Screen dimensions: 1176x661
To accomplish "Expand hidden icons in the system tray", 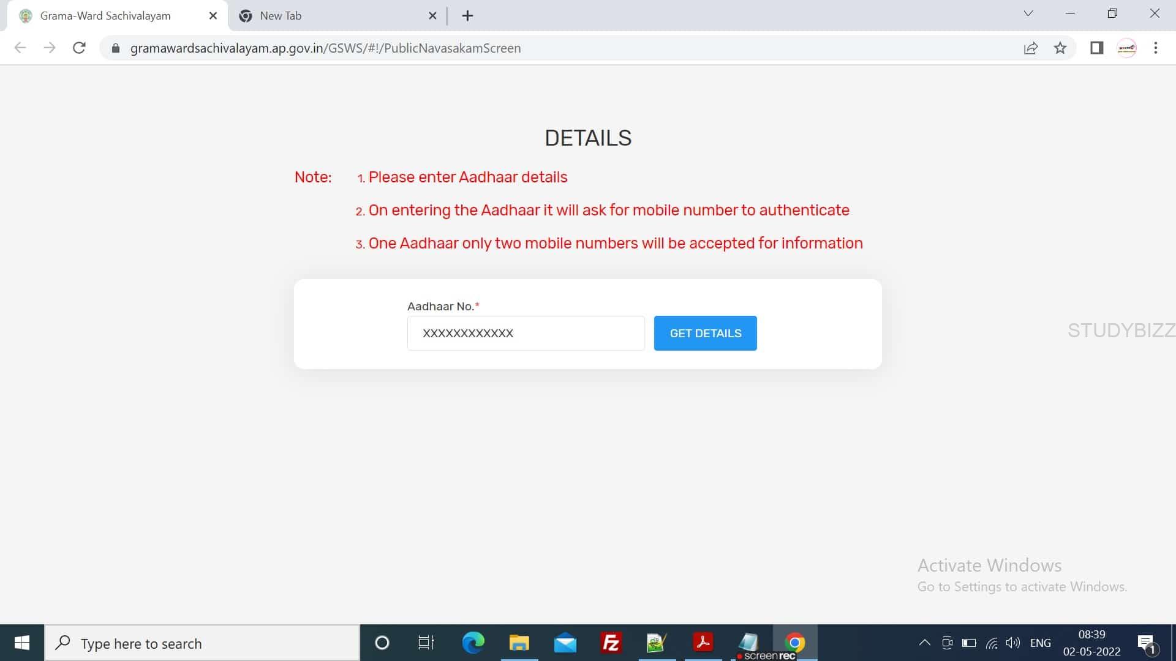I will pos(925,643).
